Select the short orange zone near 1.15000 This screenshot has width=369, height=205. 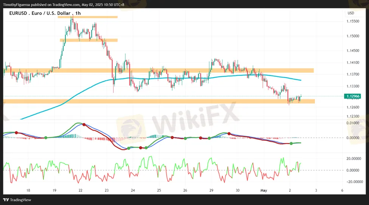click(x=89, y=40)
